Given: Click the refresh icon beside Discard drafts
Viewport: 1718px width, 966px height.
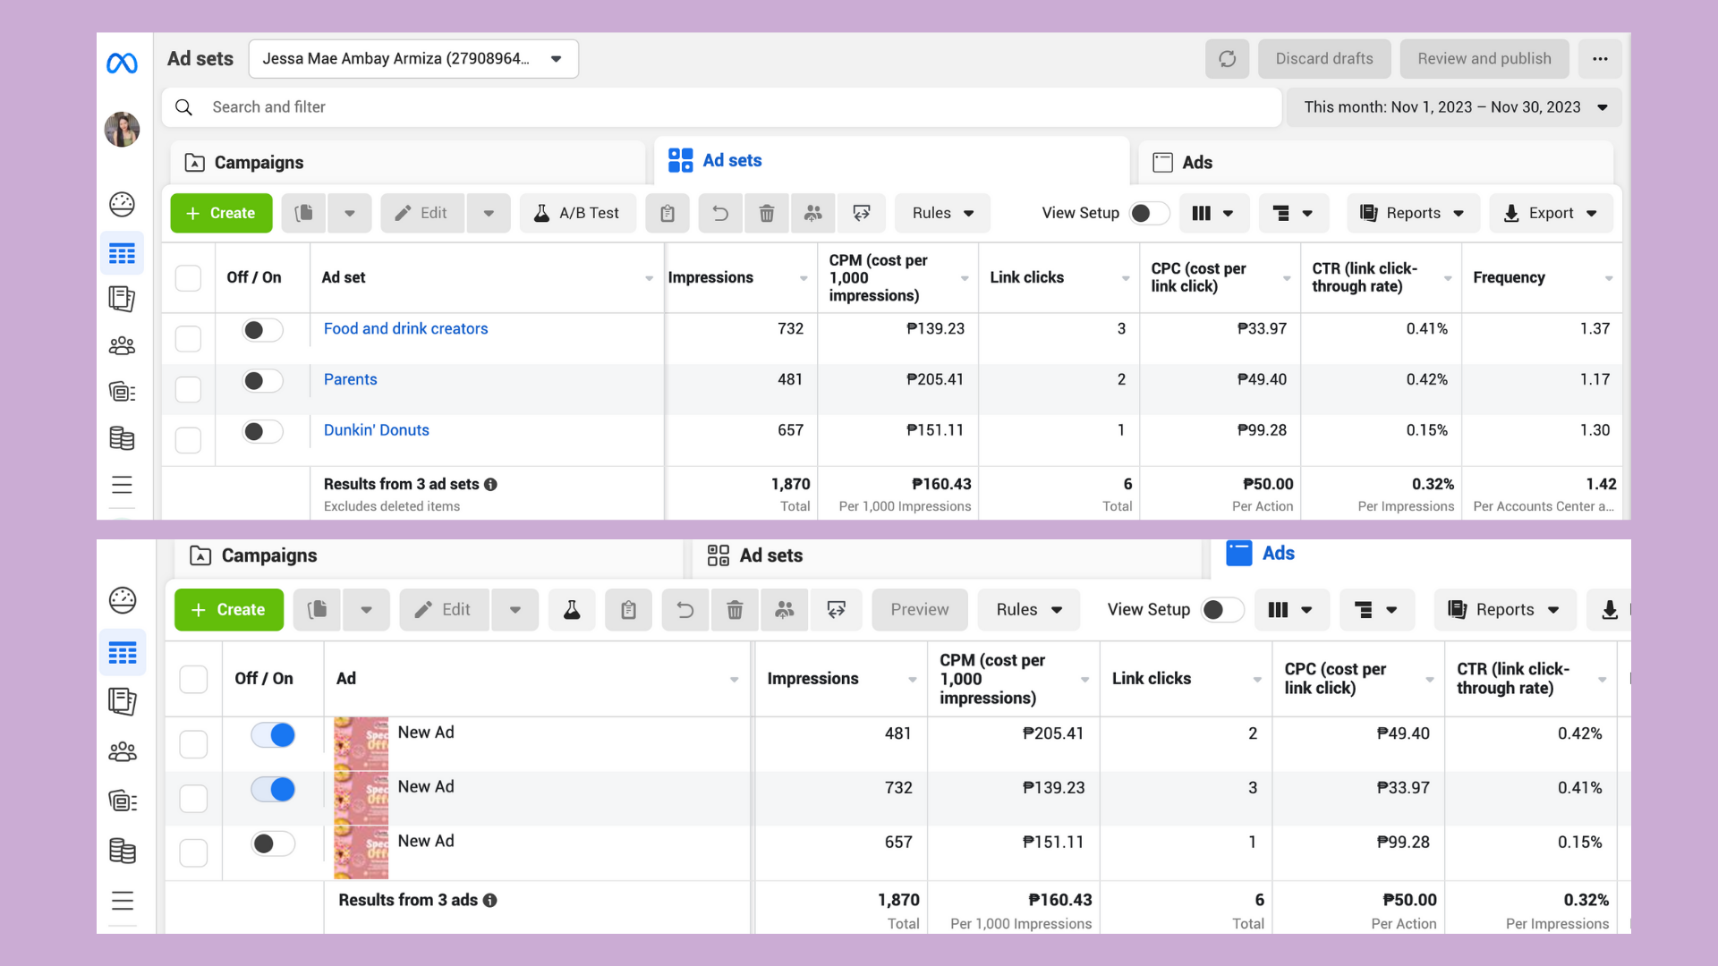Looking at the screenshot, I should [1227, 59].
